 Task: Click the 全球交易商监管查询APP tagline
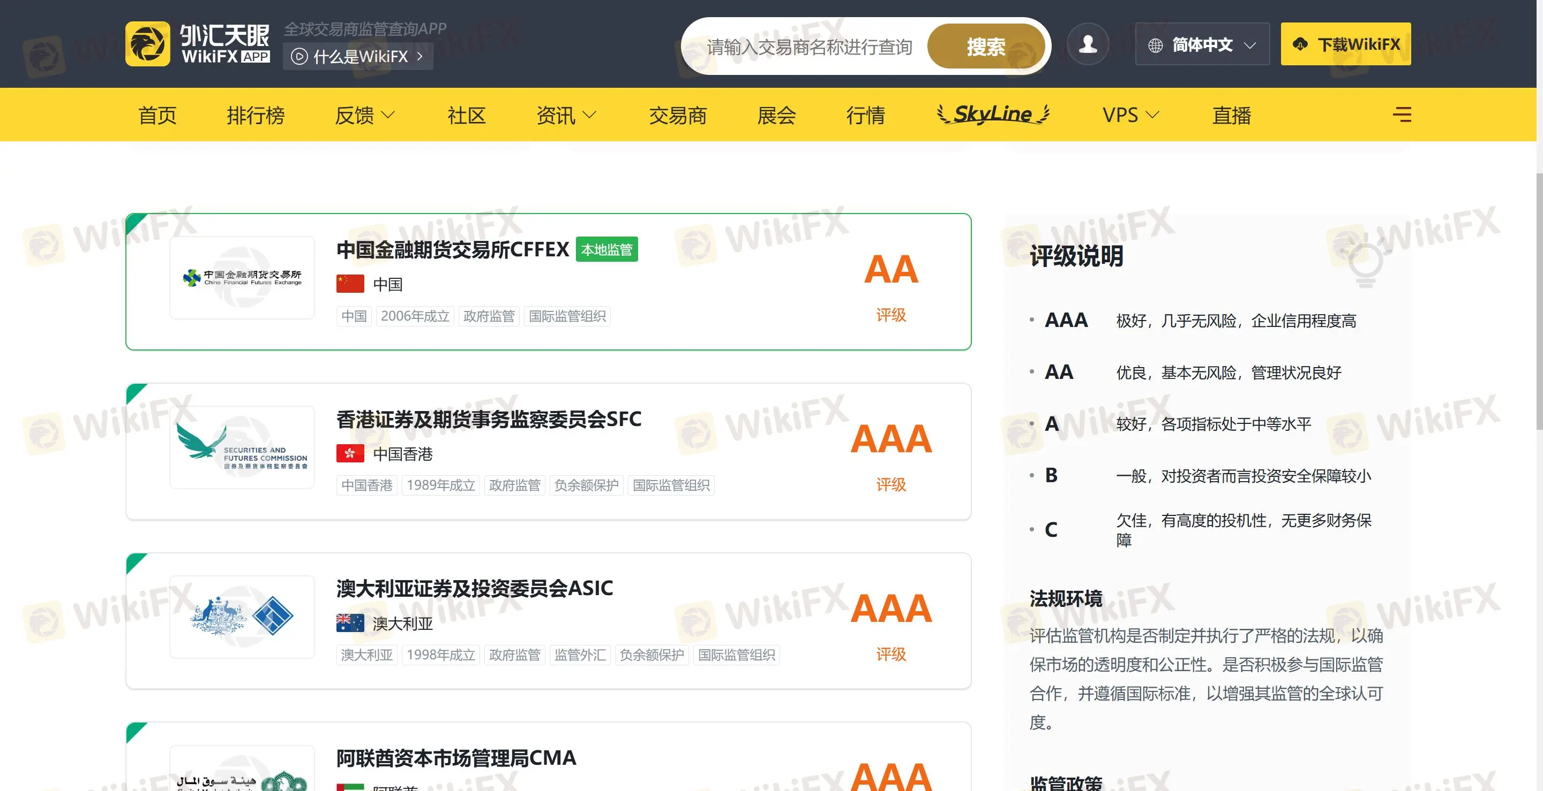(365, 29)
